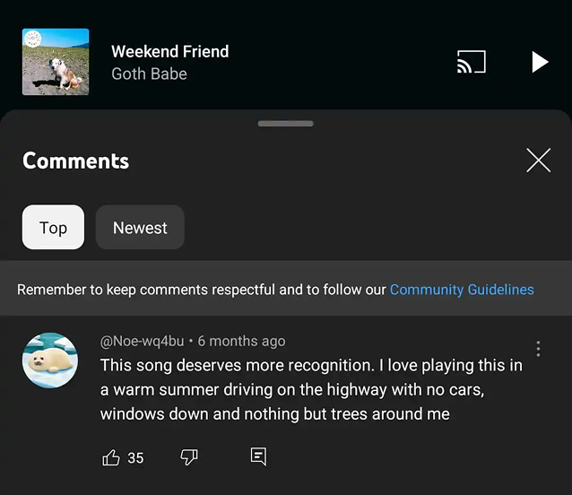Viewport: 572px width, 495px height.
Task: Visit the @Noe-wq4bu channel name
Action: (x=142, y=341)
